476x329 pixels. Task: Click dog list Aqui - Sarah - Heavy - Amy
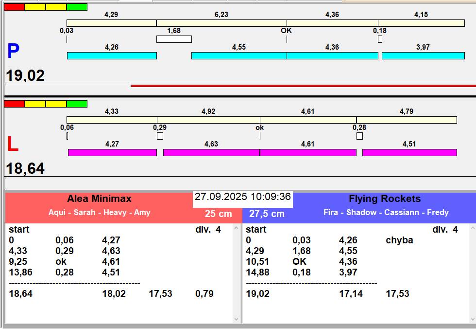point(99,212)
